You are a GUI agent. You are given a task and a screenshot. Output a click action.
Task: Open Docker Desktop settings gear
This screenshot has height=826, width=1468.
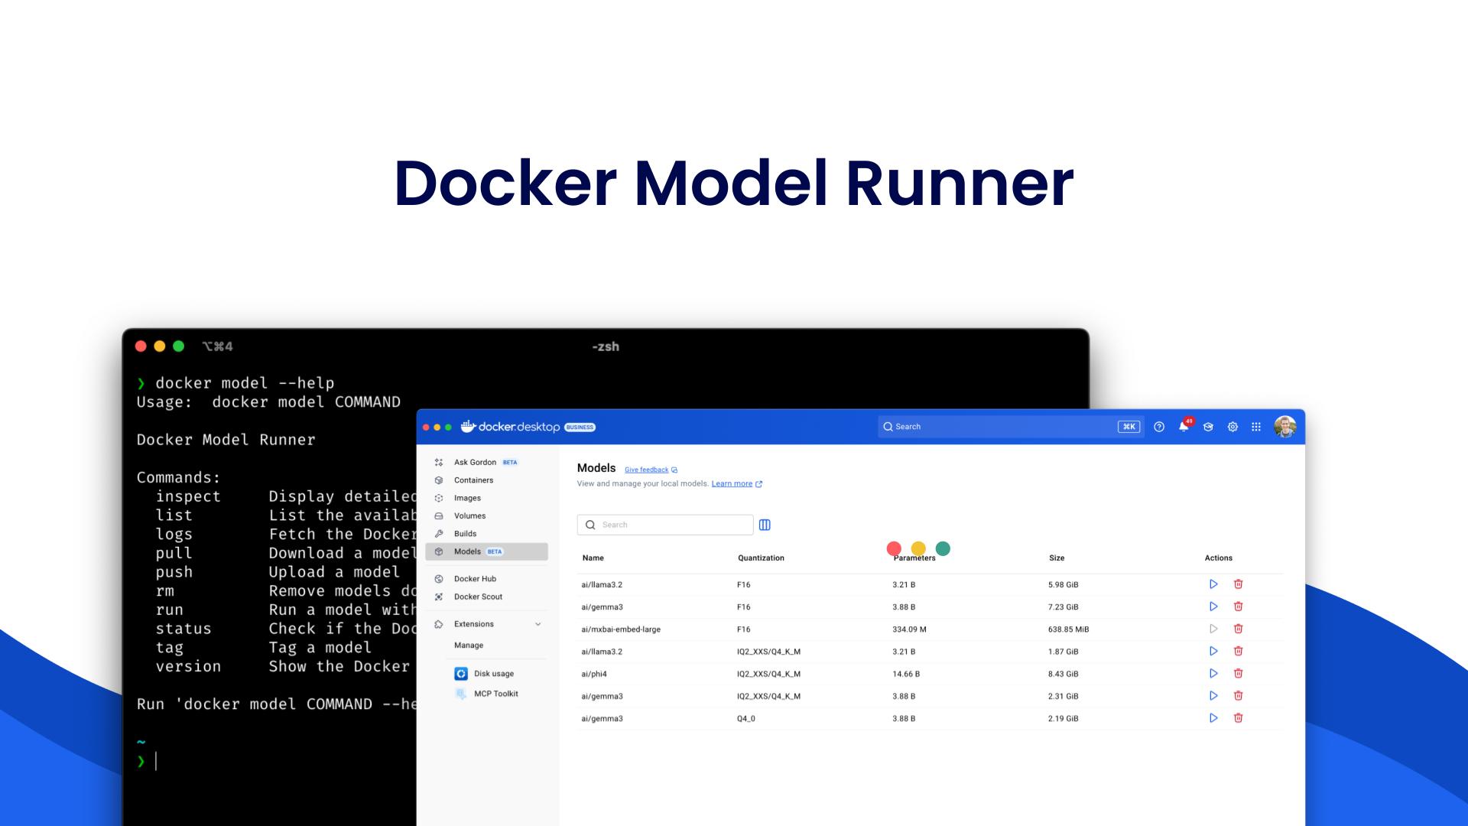click(1233, 427)
